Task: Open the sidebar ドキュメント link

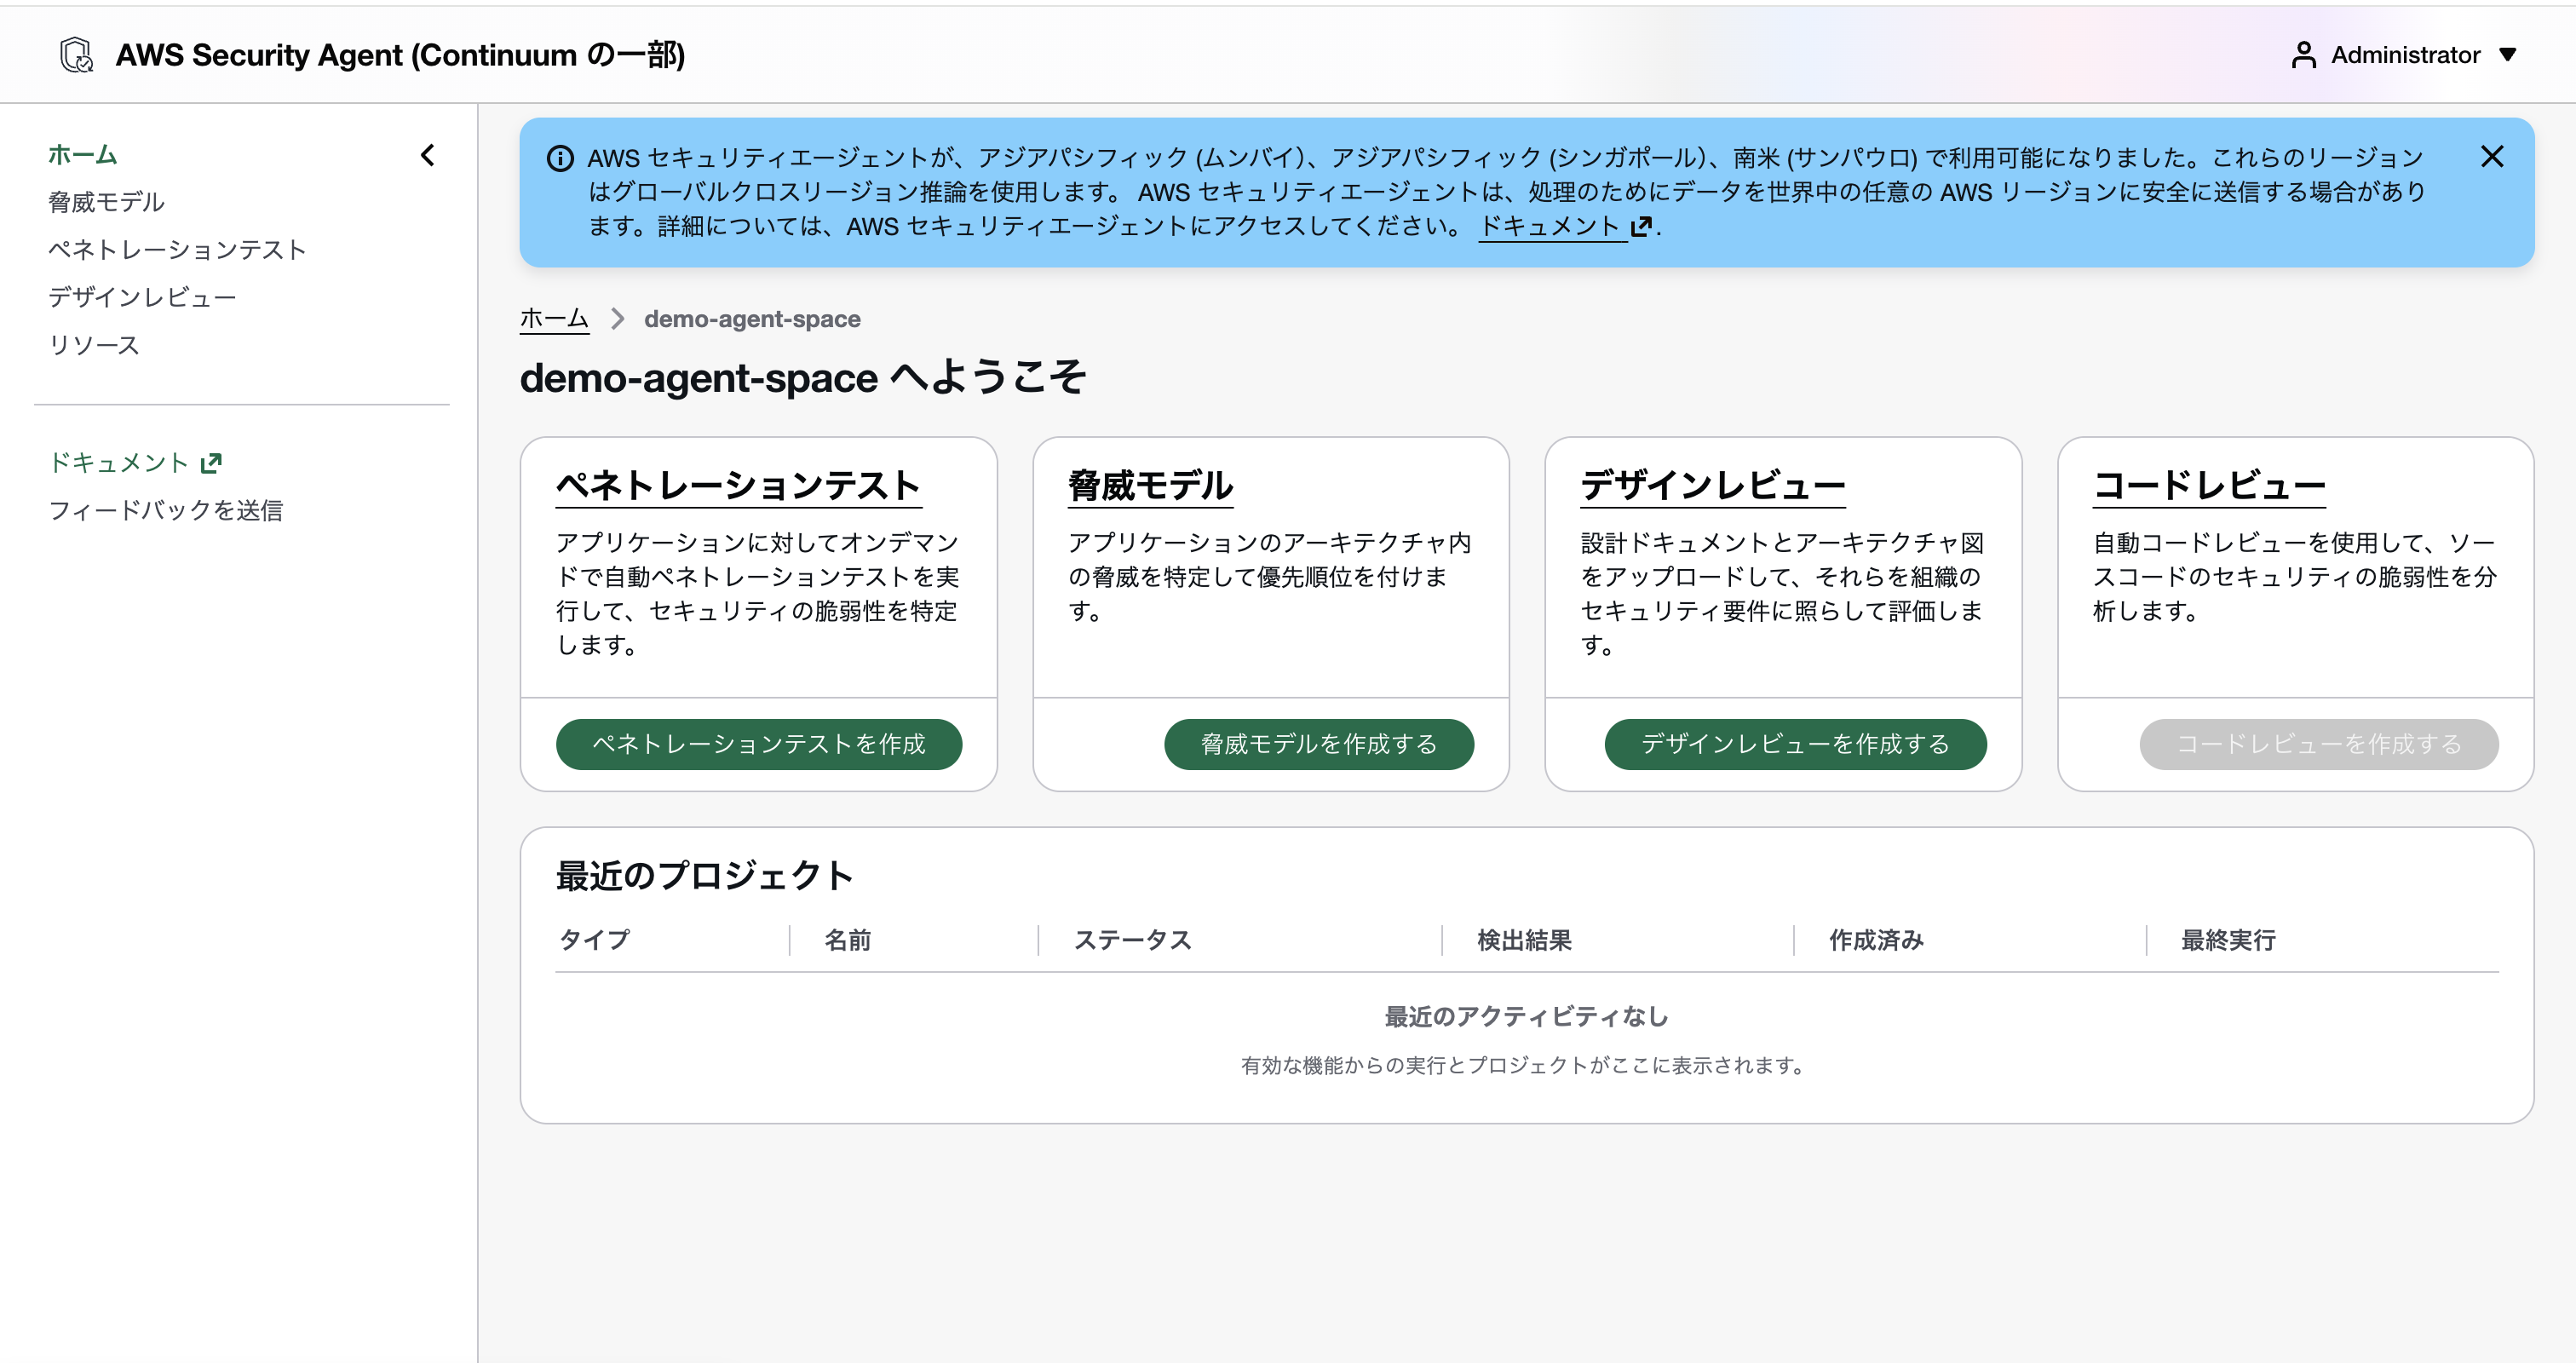Action: pyautogui.click(x=119, y=462)
